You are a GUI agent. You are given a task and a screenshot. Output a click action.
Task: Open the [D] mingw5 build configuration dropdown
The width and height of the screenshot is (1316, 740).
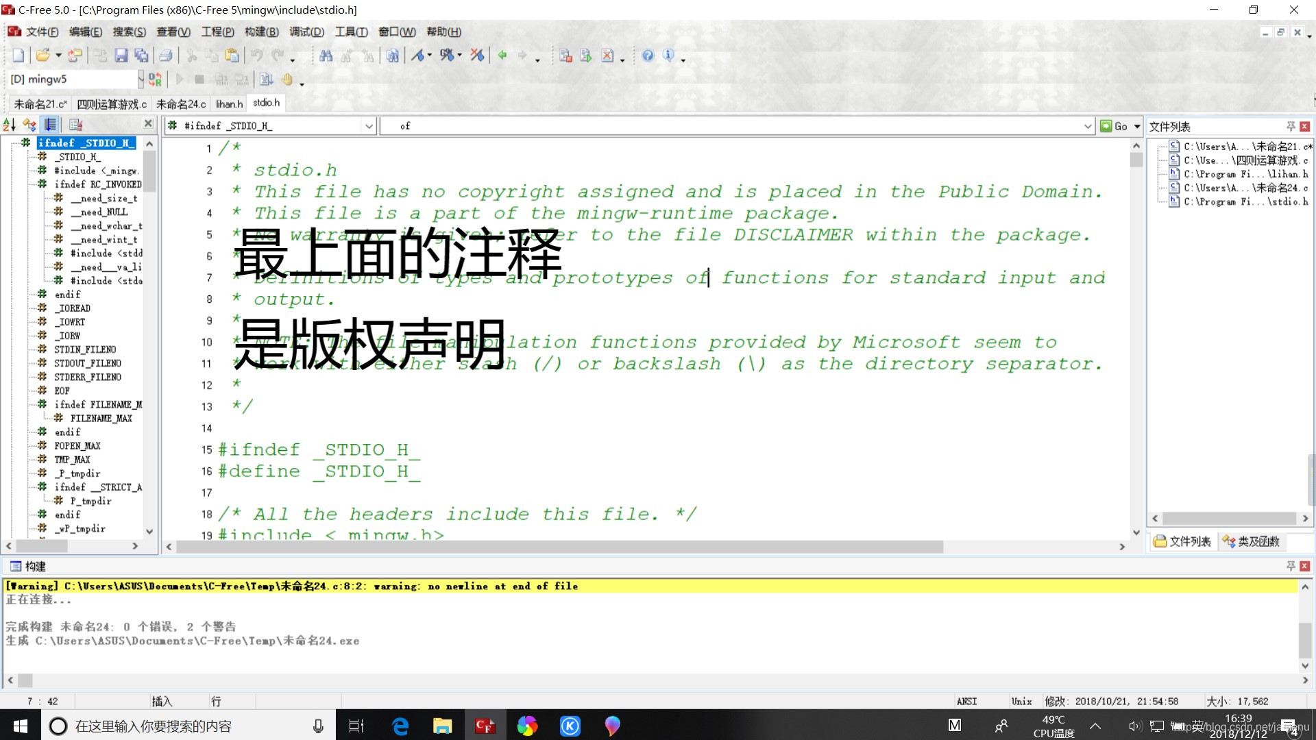pos(141,79)
